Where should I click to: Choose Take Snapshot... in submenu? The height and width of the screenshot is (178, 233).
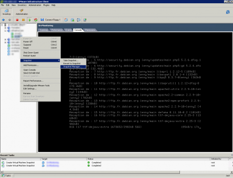(73, 61)
